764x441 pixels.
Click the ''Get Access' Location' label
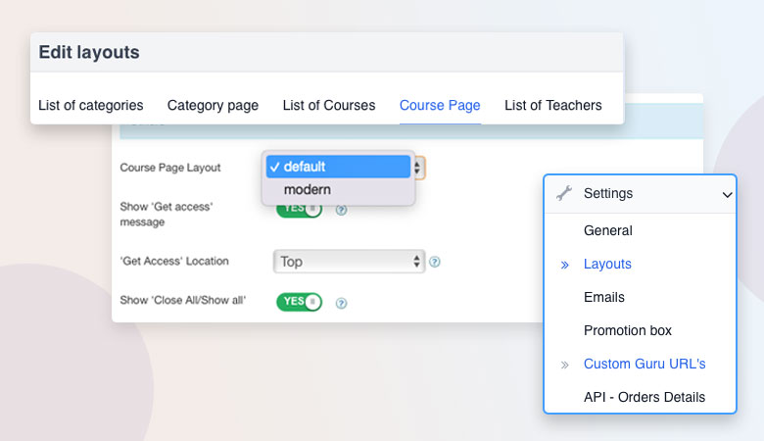click(174, 262)
